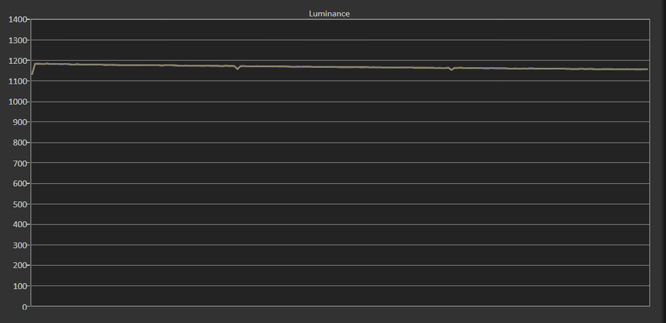Click the 400 y-axis label
This screenshot has height=323, width=666.
pos(18,225)
